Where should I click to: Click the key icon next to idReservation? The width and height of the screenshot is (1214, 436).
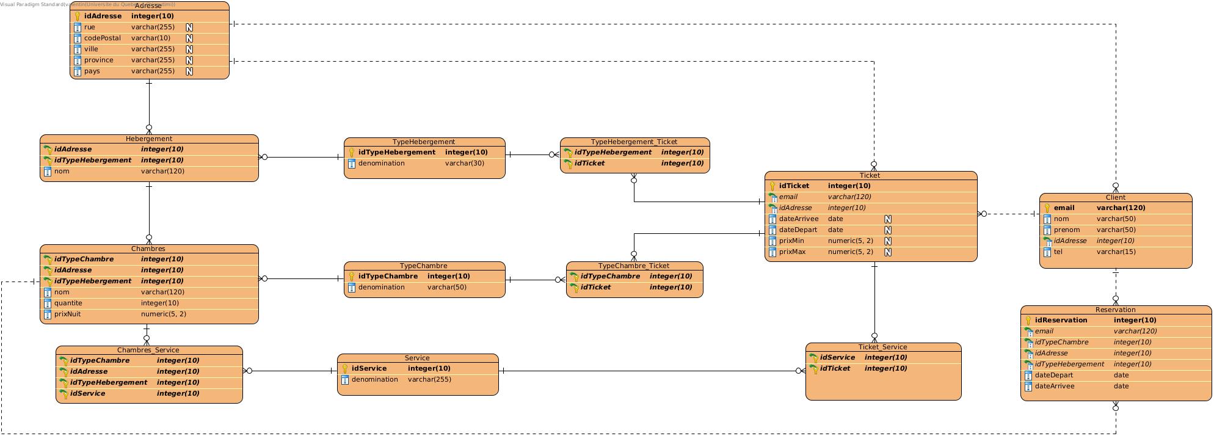(1028, 321)
